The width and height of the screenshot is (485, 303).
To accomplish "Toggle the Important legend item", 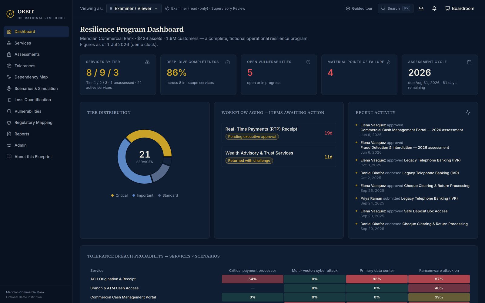I will (x=143, y=195).
